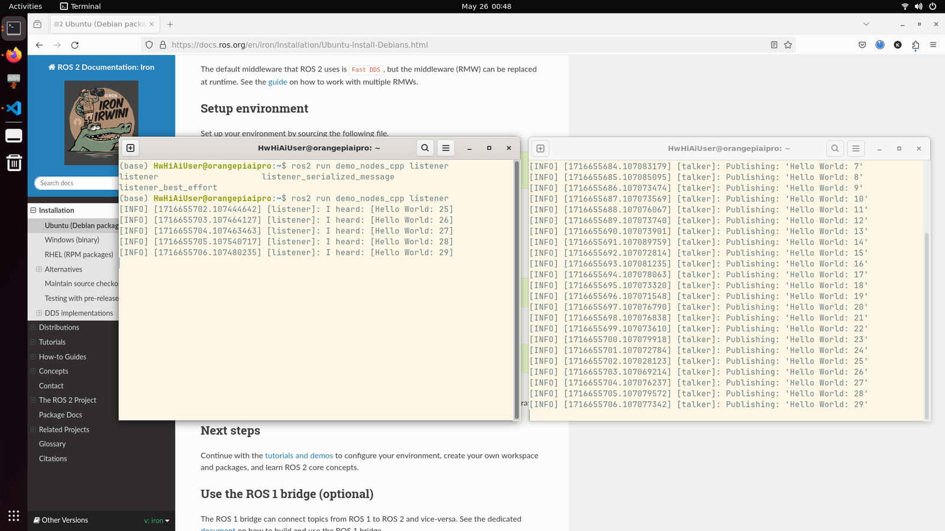The image size is (945, 531).
Task: Click Firefox back arrow button
Action: click(39, 45)
